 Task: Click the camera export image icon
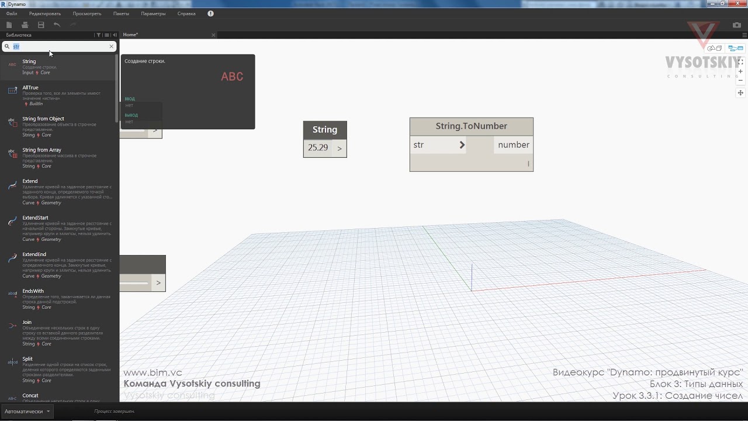coord(737,25)
